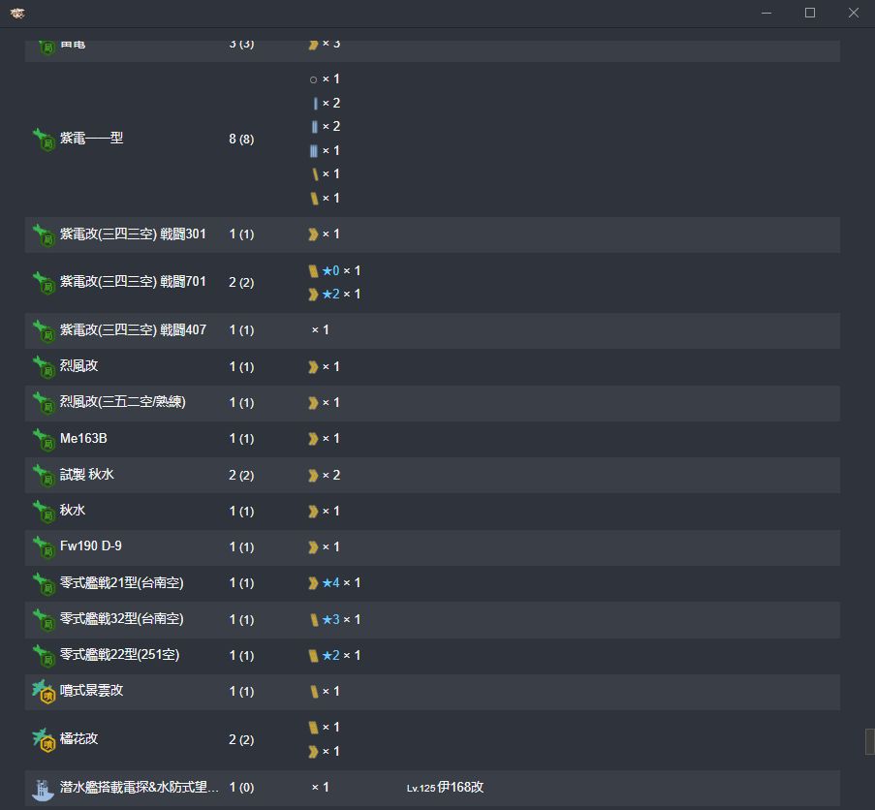The width and height of the screenshot is (875, 810).
Task: Click the 噴式景雲改 equipment name
Action: click(x=91, y=691)
